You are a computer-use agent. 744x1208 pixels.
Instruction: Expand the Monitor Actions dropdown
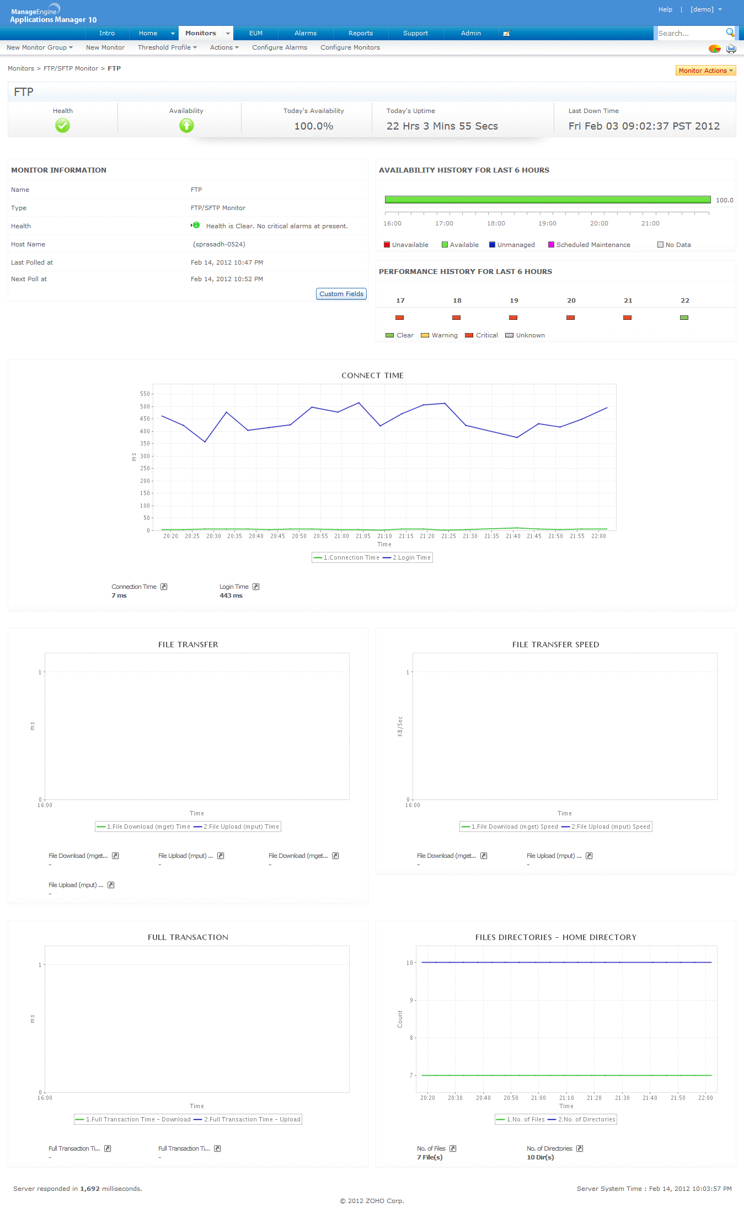[705, 71]
